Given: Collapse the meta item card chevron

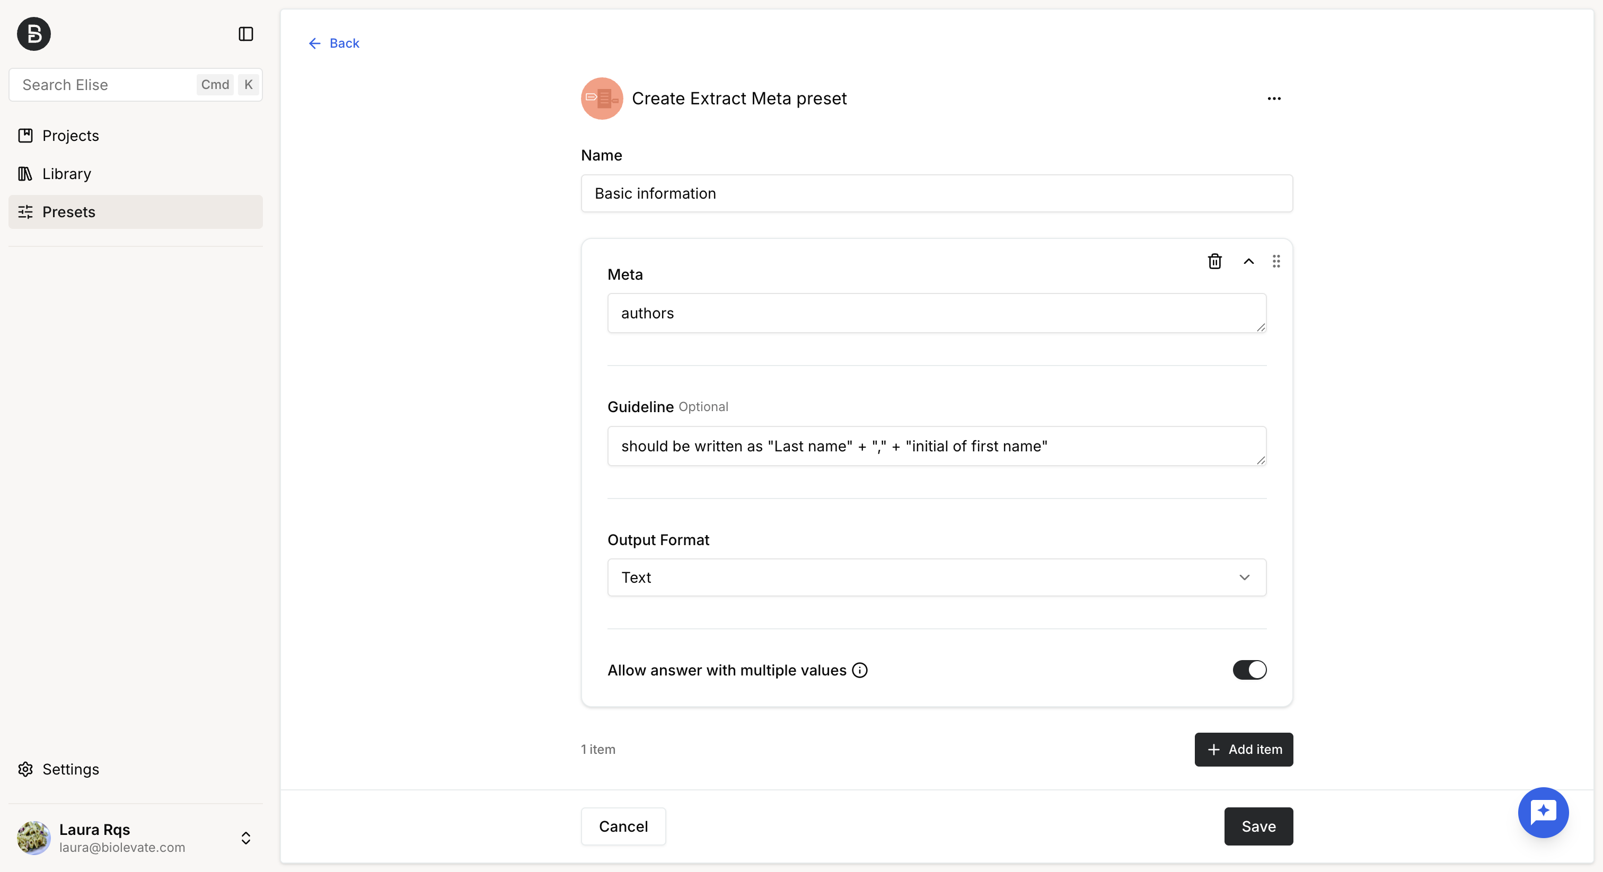Looking at the screenshot, I should [1248, 261].
